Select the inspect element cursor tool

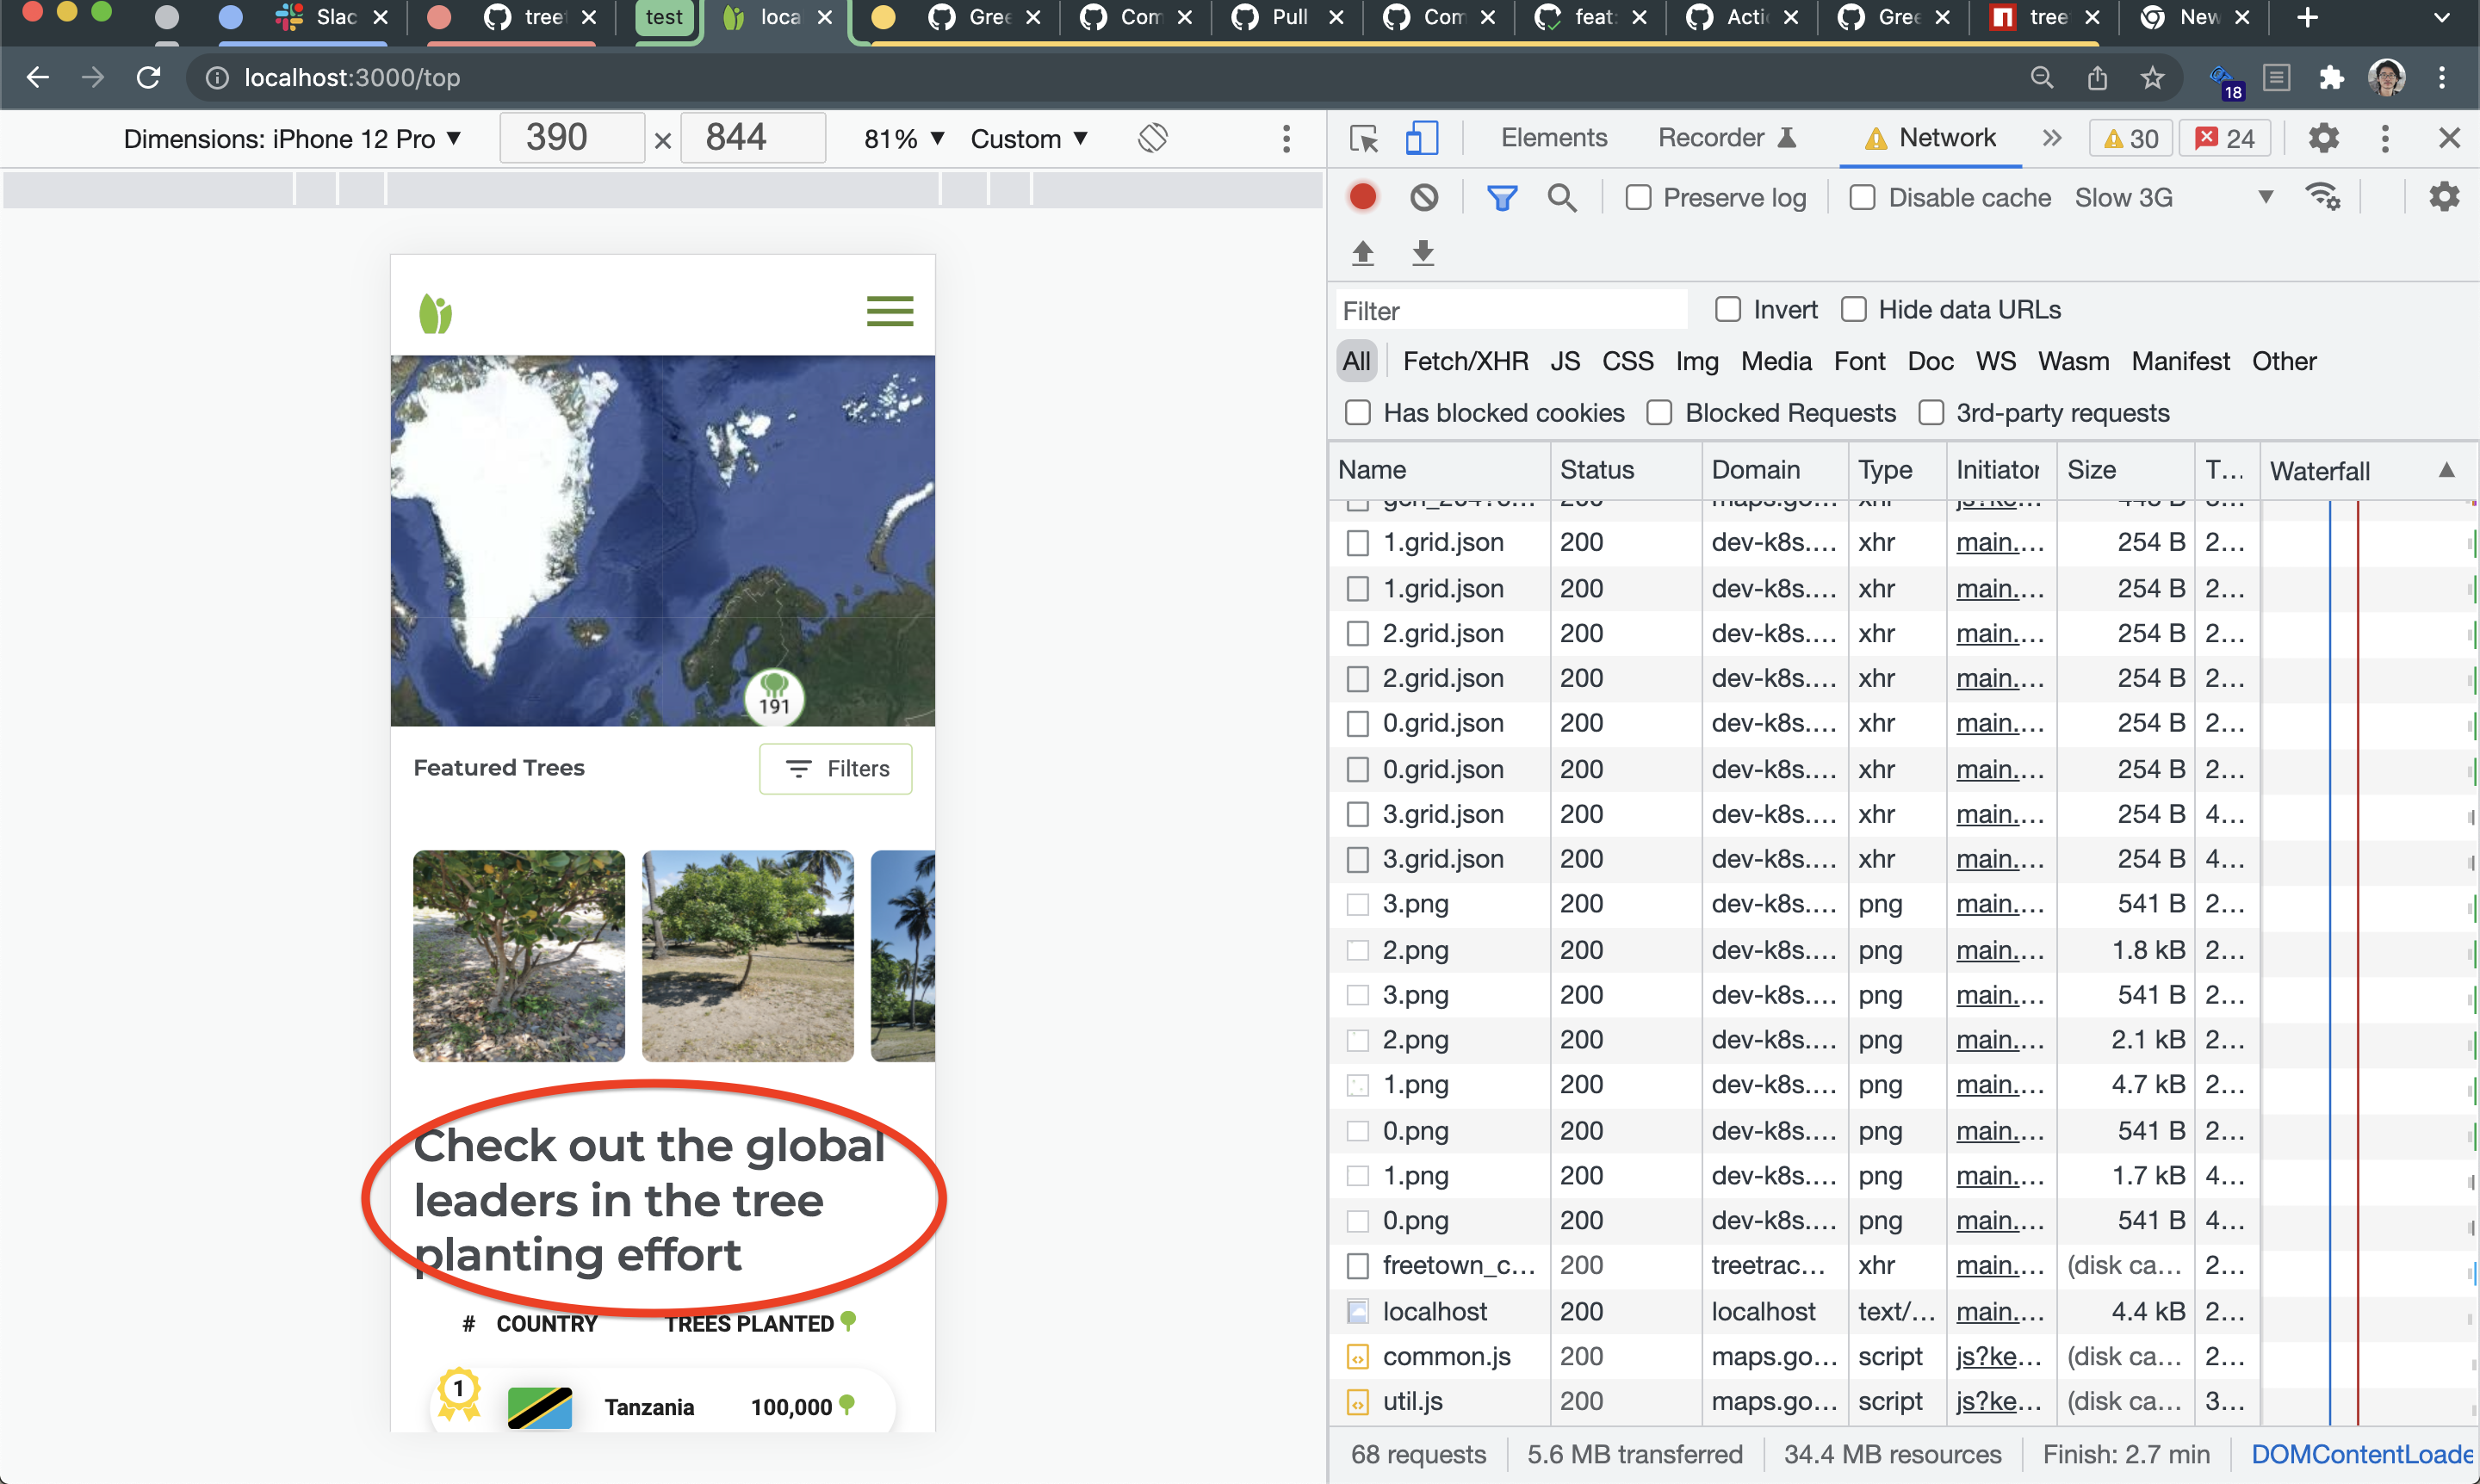pyautogui.click(x=1362, y=138)
